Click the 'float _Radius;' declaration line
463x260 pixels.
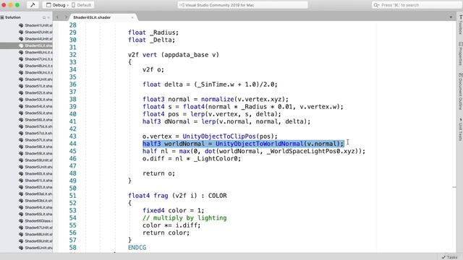(153, 32)
